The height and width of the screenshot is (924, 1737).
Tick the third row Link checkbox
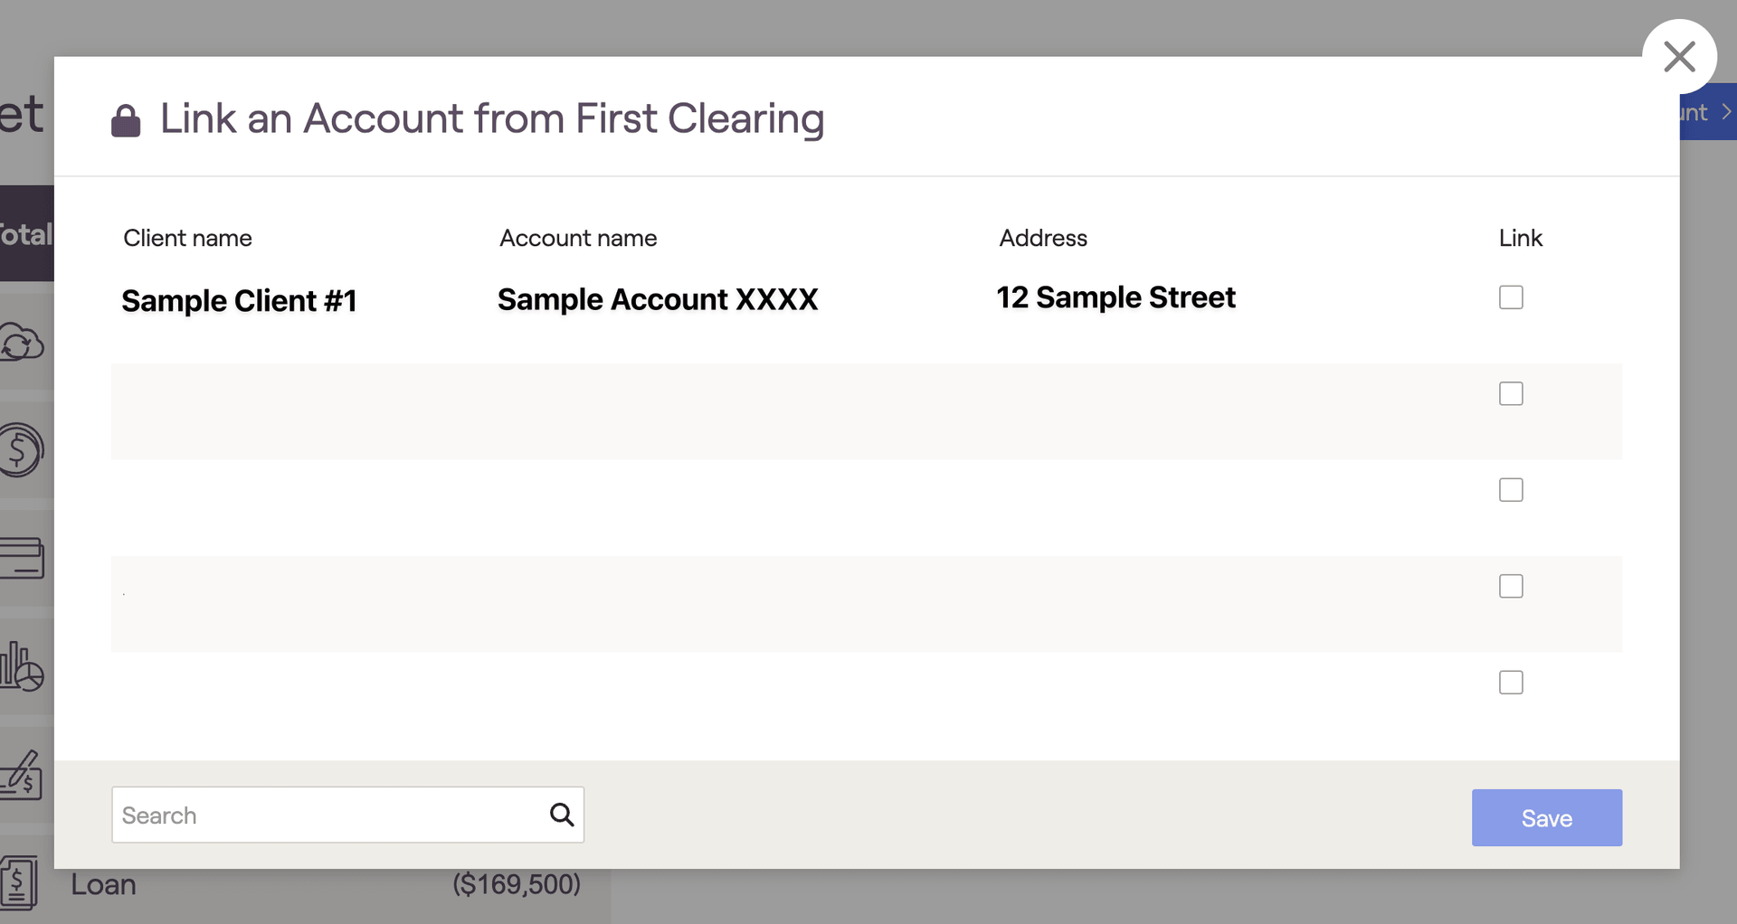(x=1511, y=490)
